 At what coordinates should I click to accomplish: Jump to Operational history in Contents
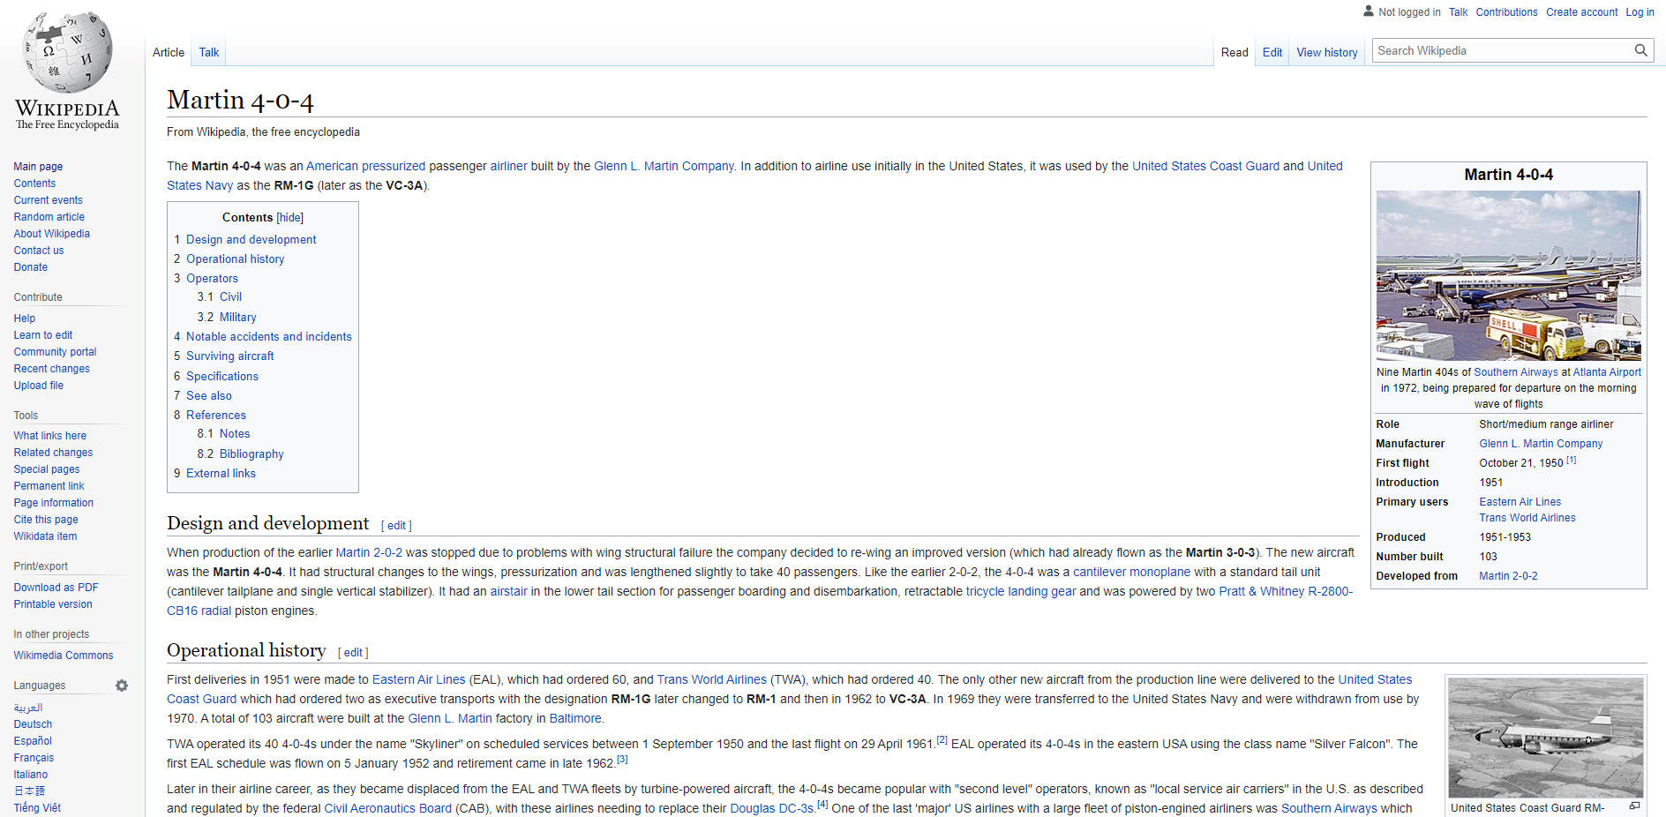coord(235,259)
